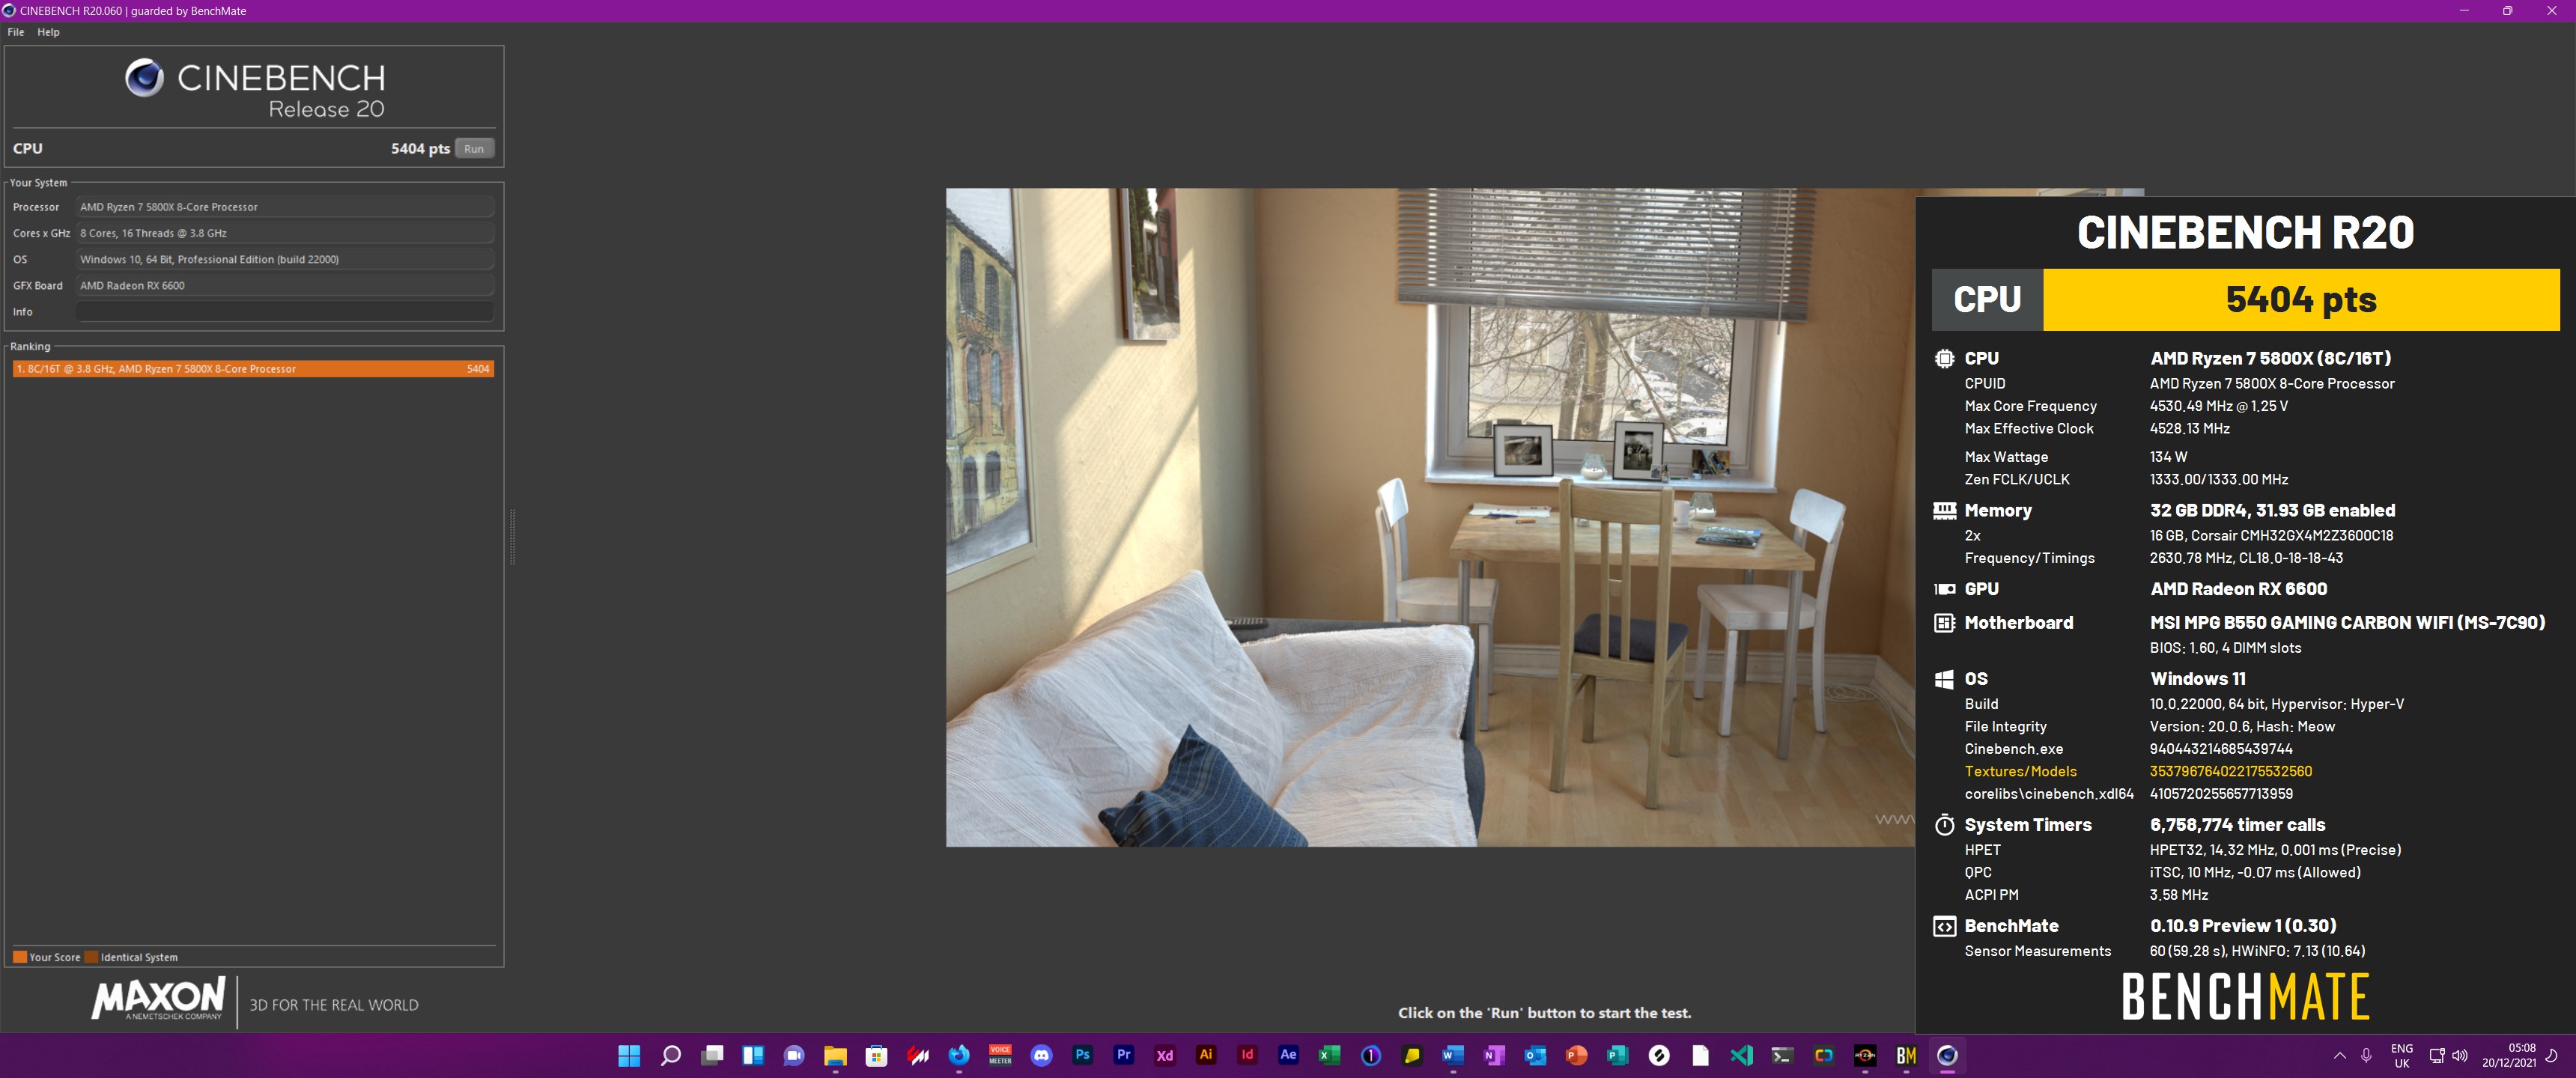Launch After Effects from the taskbar
This screenshot has height=1078, width=2576.
pyautogui.click(x=1288, y=1055)
